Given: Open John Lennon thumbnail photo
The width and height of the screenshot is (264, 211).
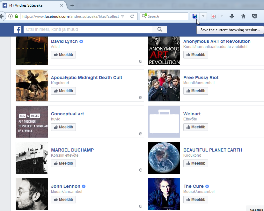Looking at the screenshot, I should click(x=32, y=194).
